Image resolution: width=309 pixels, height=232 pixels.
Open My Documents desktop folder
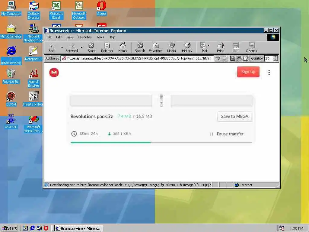(11, 31)
